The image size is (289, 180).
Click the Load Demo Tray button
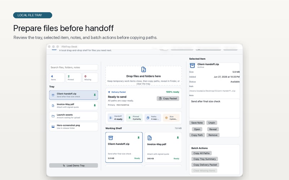pos(74,166)
